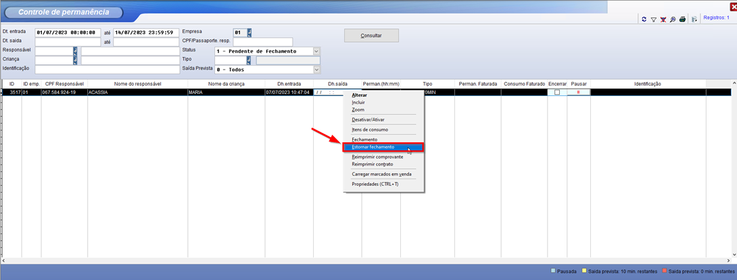Click the Responsável code field
This screenshot has width=737, height=280.
pos(54,51)
